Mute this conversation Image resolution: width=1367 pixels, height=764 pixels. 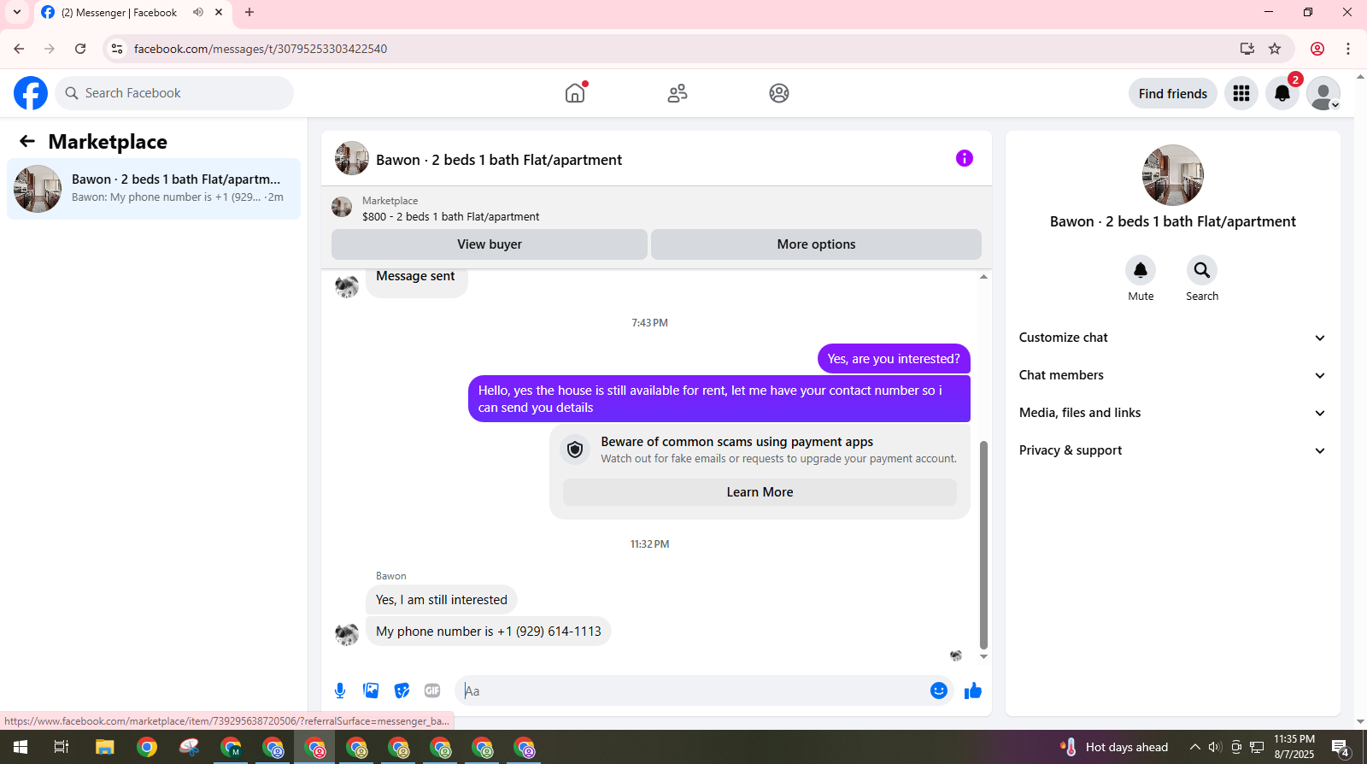click(1141, 270)
